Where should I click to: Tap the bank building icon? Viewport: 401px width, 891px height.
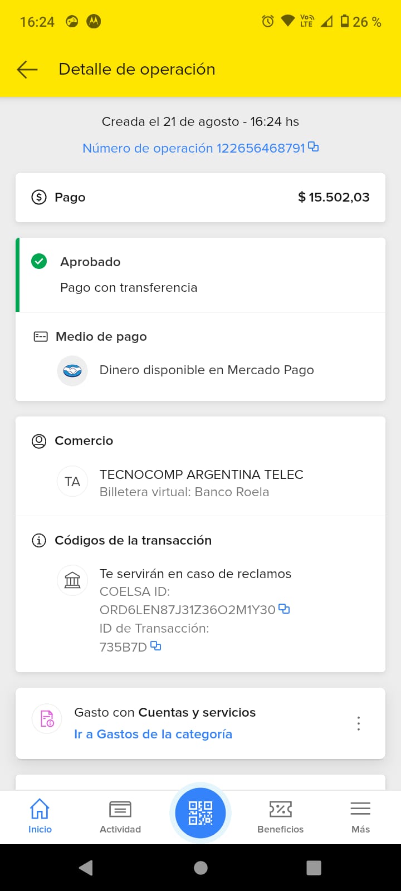click(72, 580)
